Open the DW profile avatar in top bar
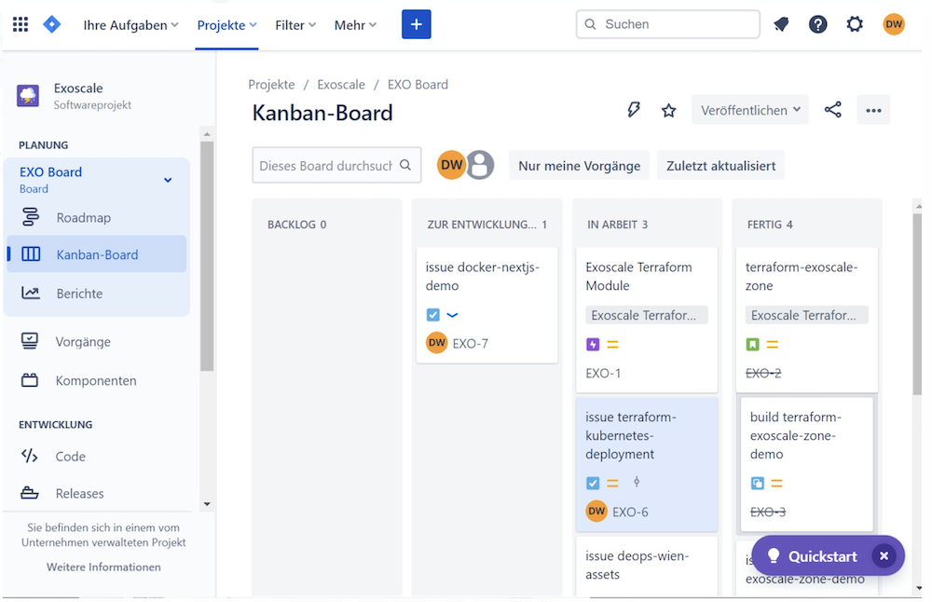Screen dimensions: 932x602 tap(894, 24)
